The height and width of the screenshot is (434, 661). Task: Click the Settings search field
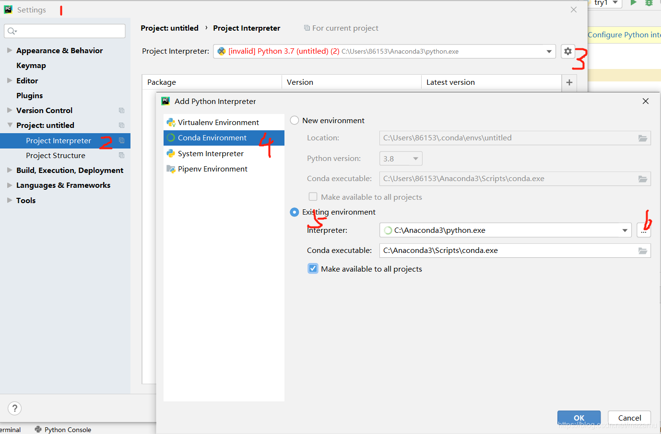click(65, 31)
